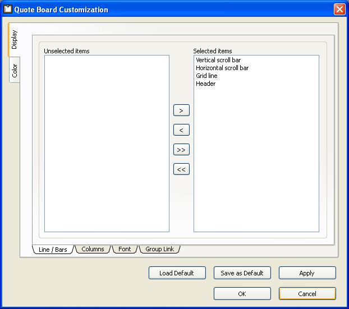This screenshot has width=349, height=309.
Task: Choose "Horizontal scroll bar" list entry
Action: [x=222, y=68]
